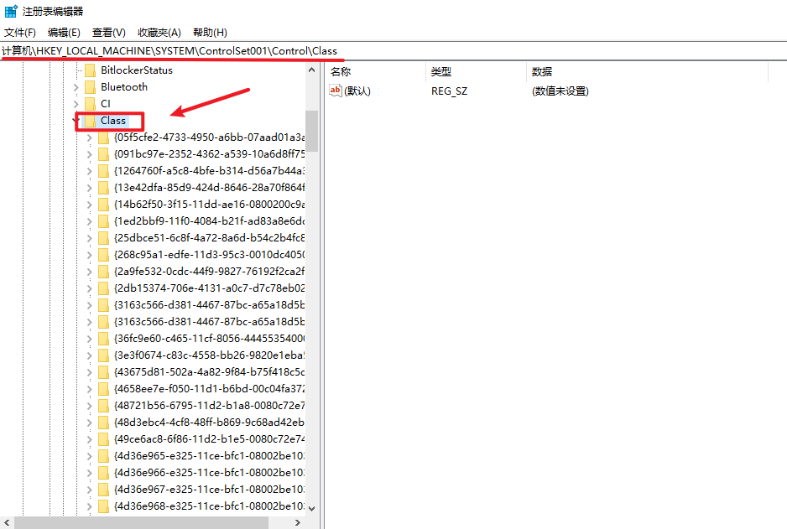
Task: Select the {25dbce51-6c8f-4a72 key label
Action: [209, 238]
